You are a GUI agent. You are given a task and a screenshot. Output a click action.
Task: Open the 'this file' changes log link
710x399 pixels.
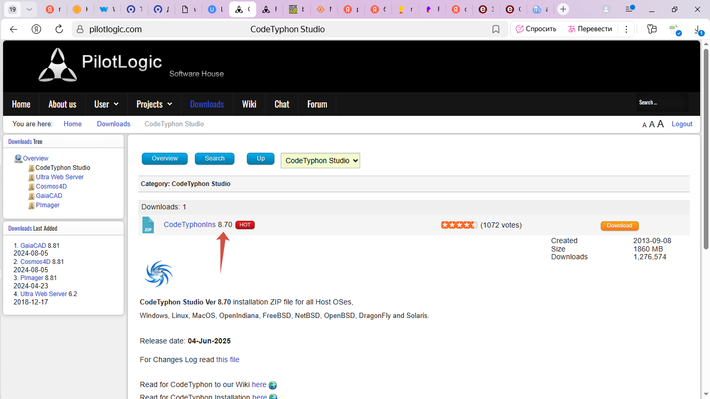click(x=228, y=360)
